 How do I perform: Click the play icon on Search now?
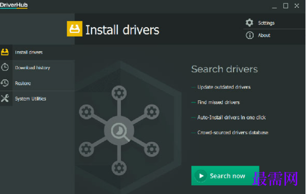click(201, 176)
